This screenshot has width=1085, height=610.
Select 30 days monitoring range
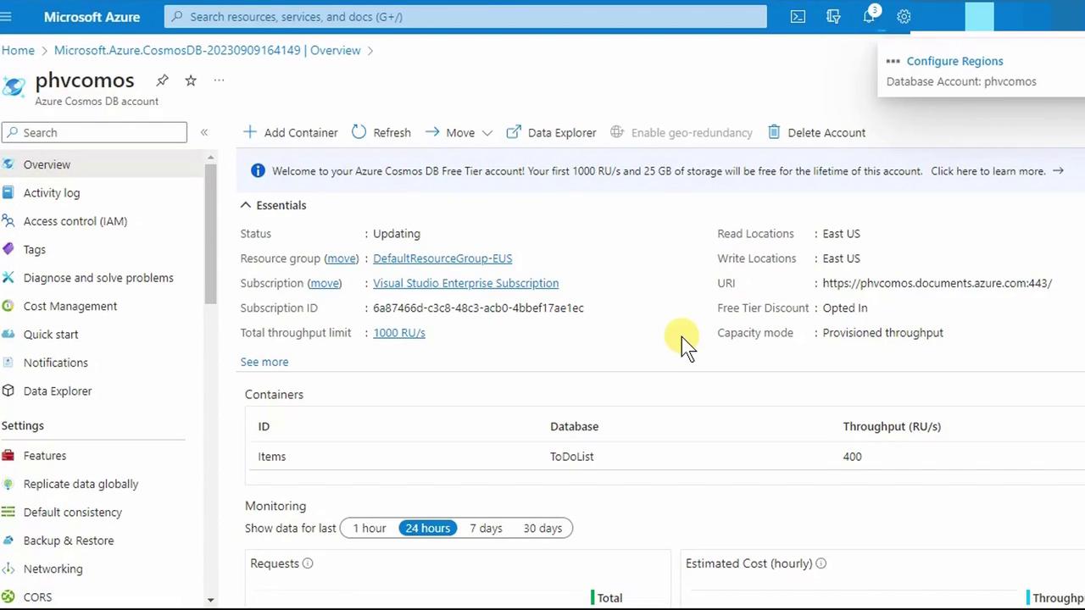[542, 528]
